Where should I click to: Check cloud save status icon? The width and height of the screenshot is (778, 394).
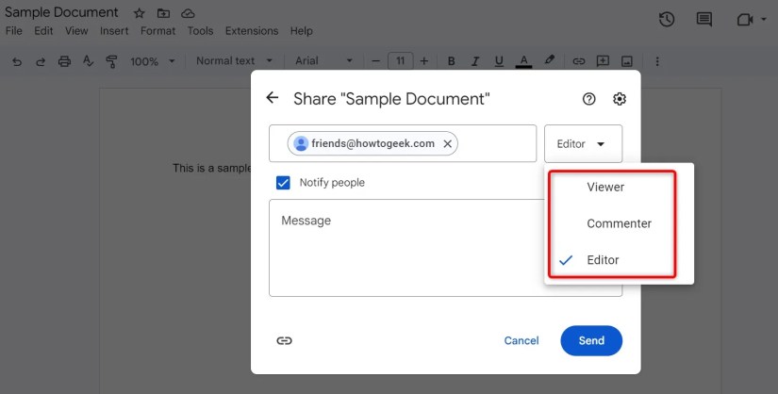pos(188,13)
